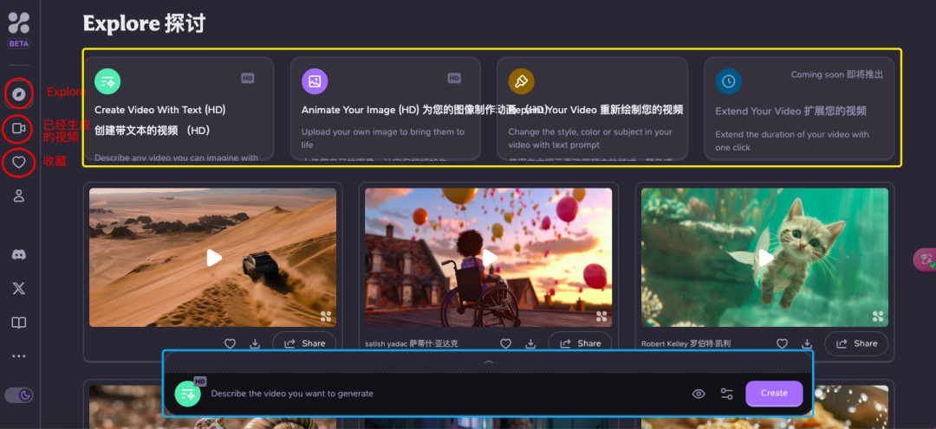Share satish yadac's balloon video

(x=580, y=343)
